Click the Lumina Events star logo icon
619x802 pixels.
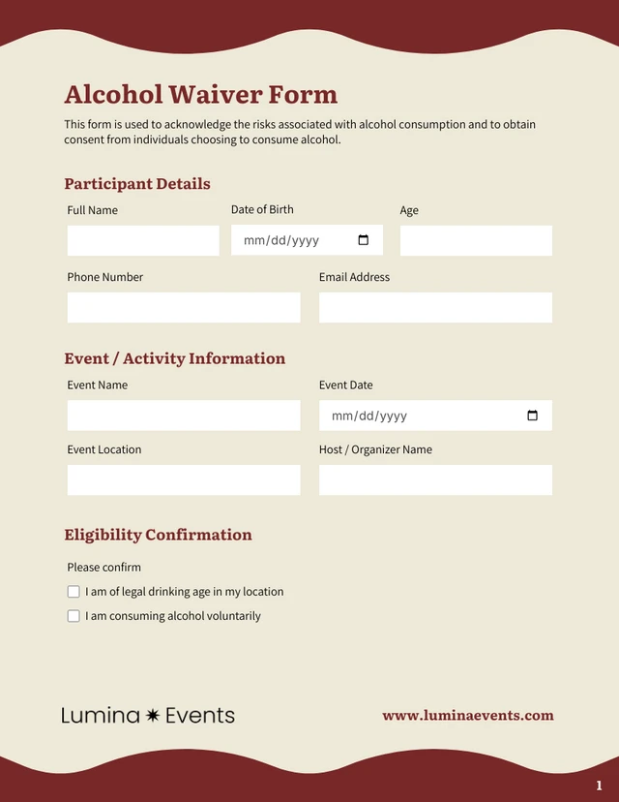[x=153, y=716]
